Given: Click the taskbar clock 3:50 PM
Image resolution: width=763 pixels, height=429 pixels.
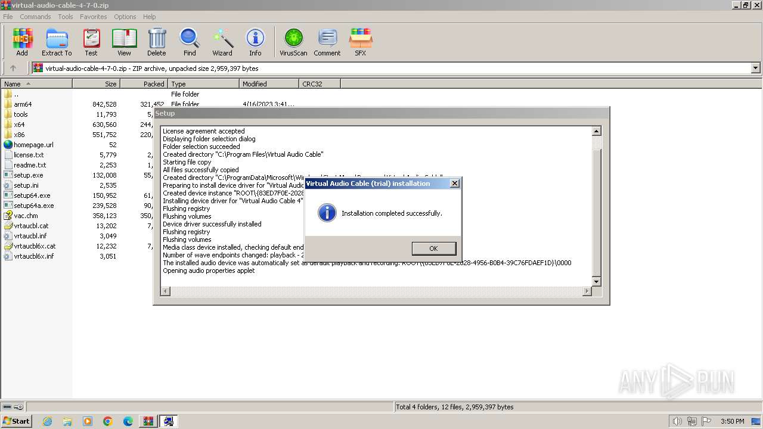Looking at the screenshot, I should [x=732, y=421].
